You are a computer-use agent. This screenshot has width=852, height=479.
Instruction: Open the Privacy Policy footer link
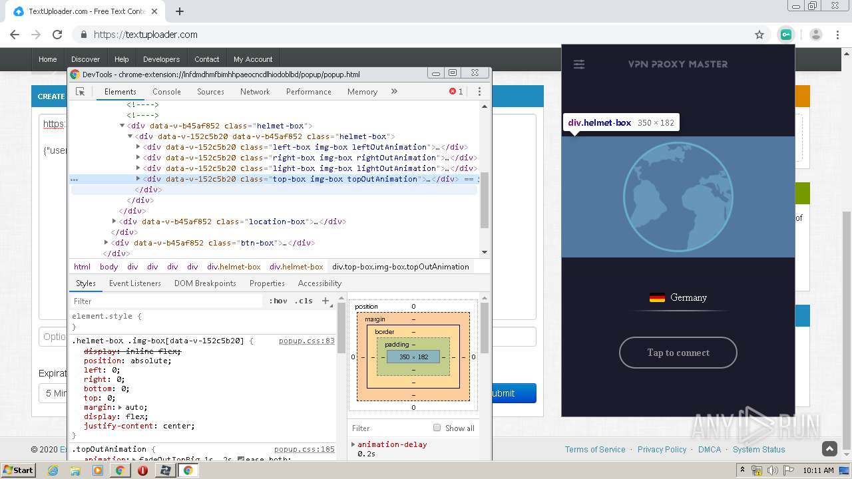662,450
